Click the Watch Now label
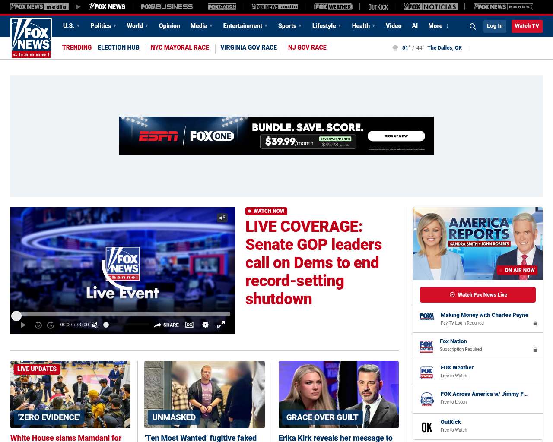The height and width of the screenshot is (442, 553). click(x=266, y=211)
